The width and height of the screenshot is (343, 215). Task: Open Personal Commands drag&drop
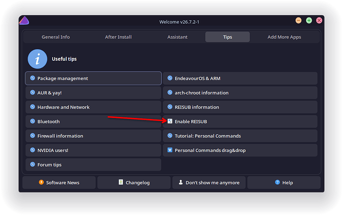click(240, 150)
